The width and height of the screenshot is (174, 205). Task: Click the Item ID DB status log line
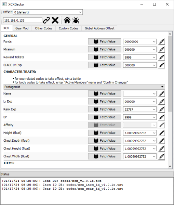click(x=63, y=185)
